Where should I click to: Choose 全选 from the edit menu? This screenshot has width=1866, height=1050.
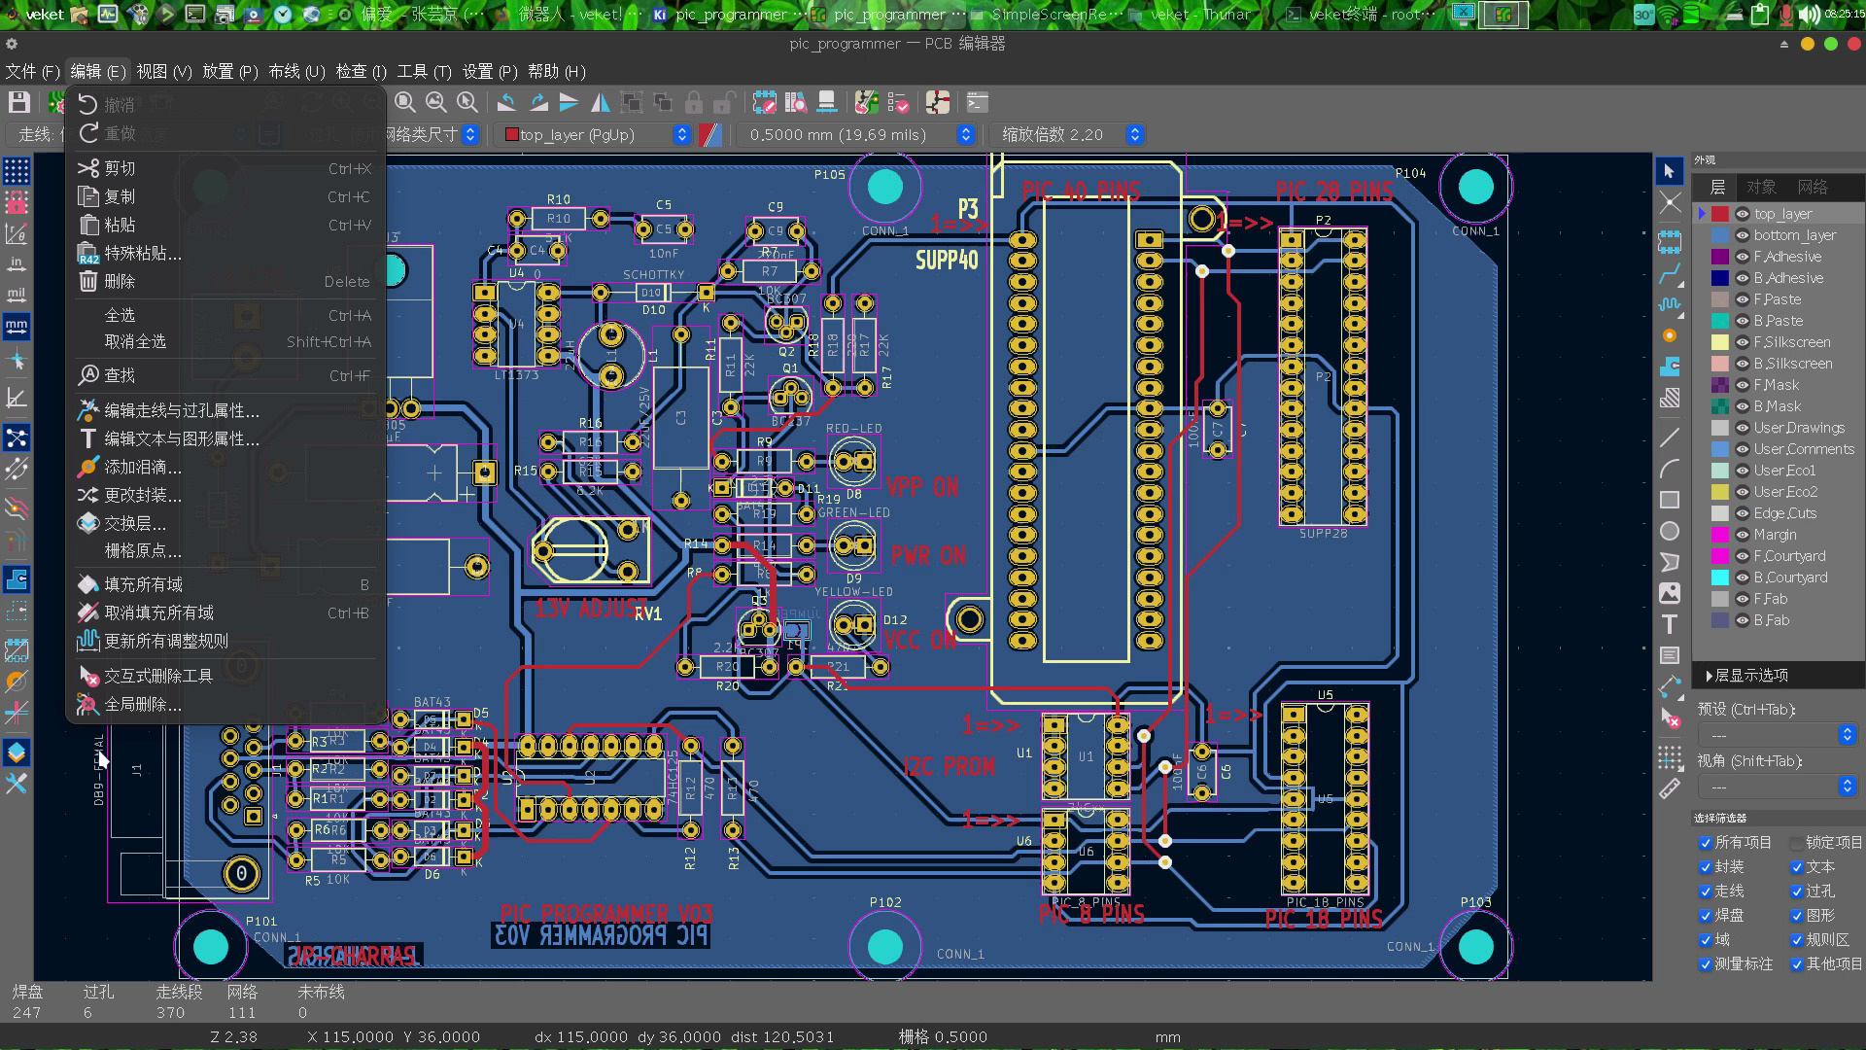point(225,315)
